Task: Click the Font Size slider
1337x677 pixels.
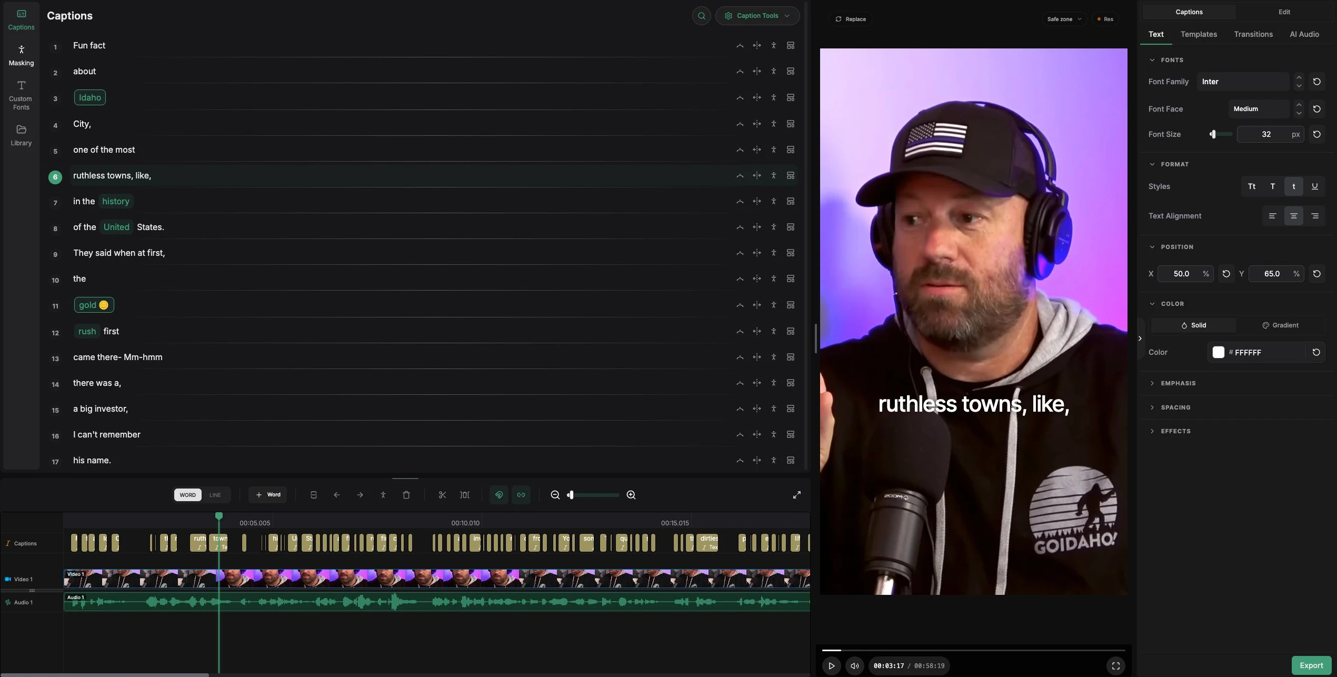Action: click(x=1221, y=134)
